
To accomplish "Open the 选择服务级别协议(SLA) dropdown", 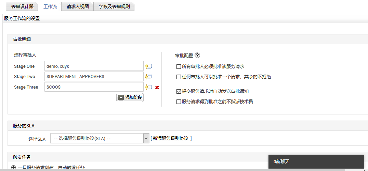I will pyautogui.click(x=100, y=138).
